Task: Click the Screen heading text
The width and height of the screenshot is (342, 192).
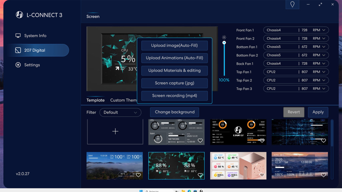Action: (93, 17)
